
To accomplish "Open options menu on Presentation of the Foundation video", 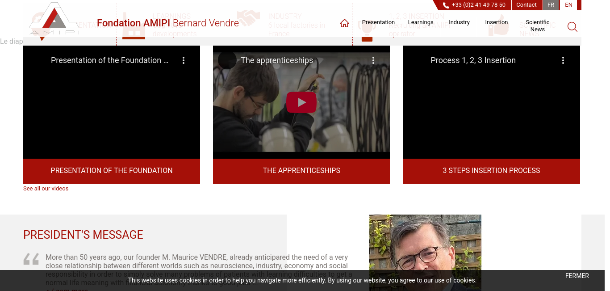I will 184,60.
